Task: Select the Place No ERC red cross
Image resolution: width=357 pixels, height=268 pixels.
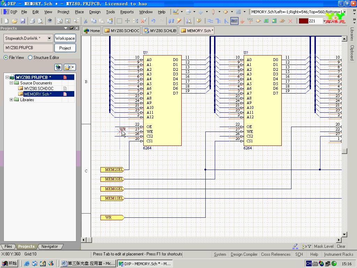Action: 290,21
